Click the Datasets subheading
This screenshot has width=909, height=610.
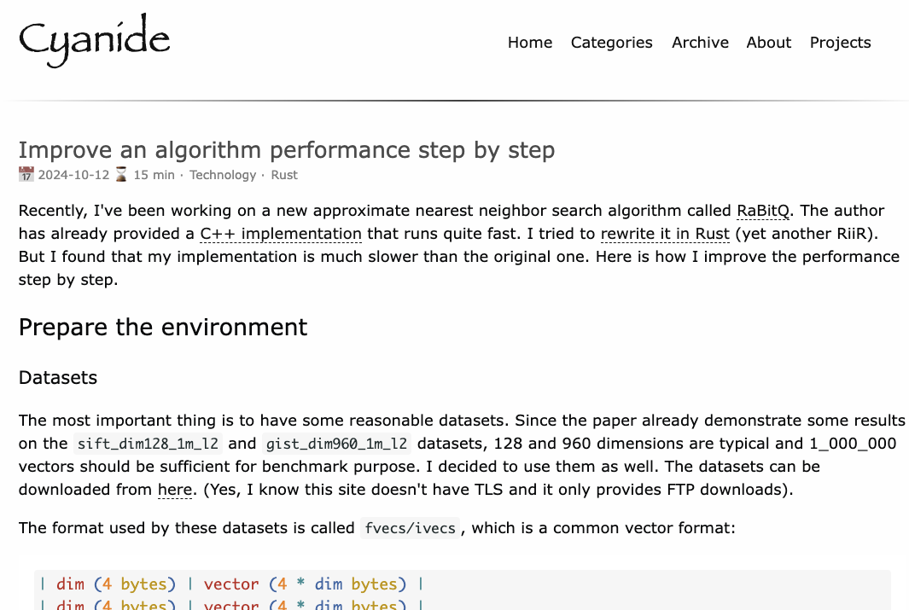58,378
